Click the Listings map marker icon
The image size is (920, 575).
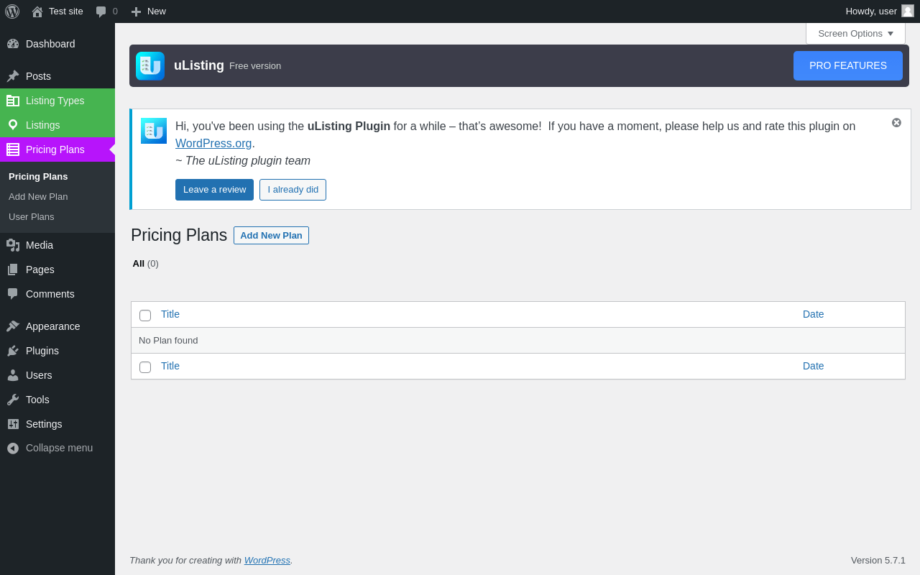point(13,125)
